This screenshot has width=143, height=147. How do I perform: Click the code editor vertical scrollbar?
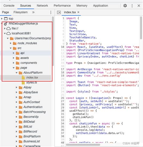(x=141, y=28)
